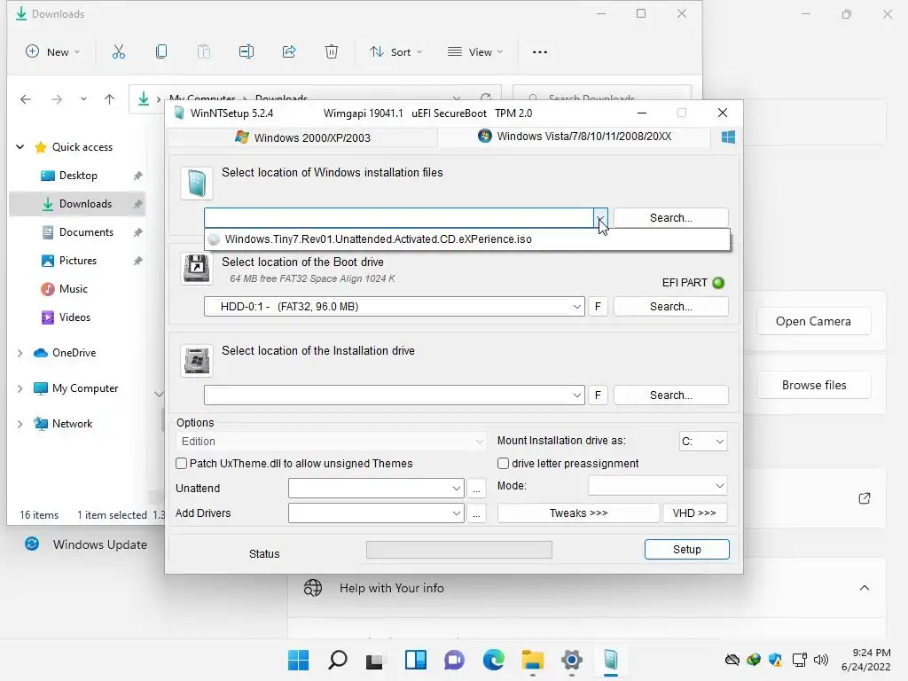Image resolution: width=908 pixels, height=681 pixels.
Task: Click the Browse files button in Settings
Action: pyautogui.click(x=814, y=385)
